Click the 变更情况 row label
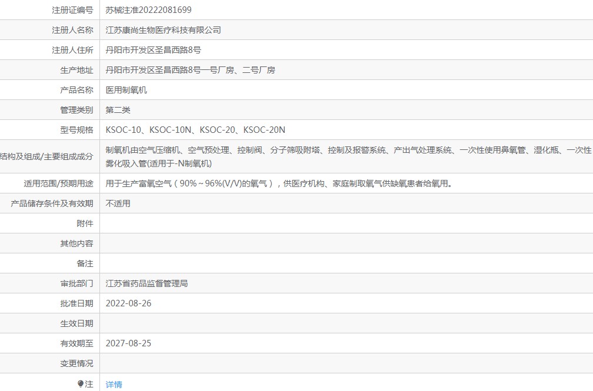The image size is (593, 391). click(76, 363)
